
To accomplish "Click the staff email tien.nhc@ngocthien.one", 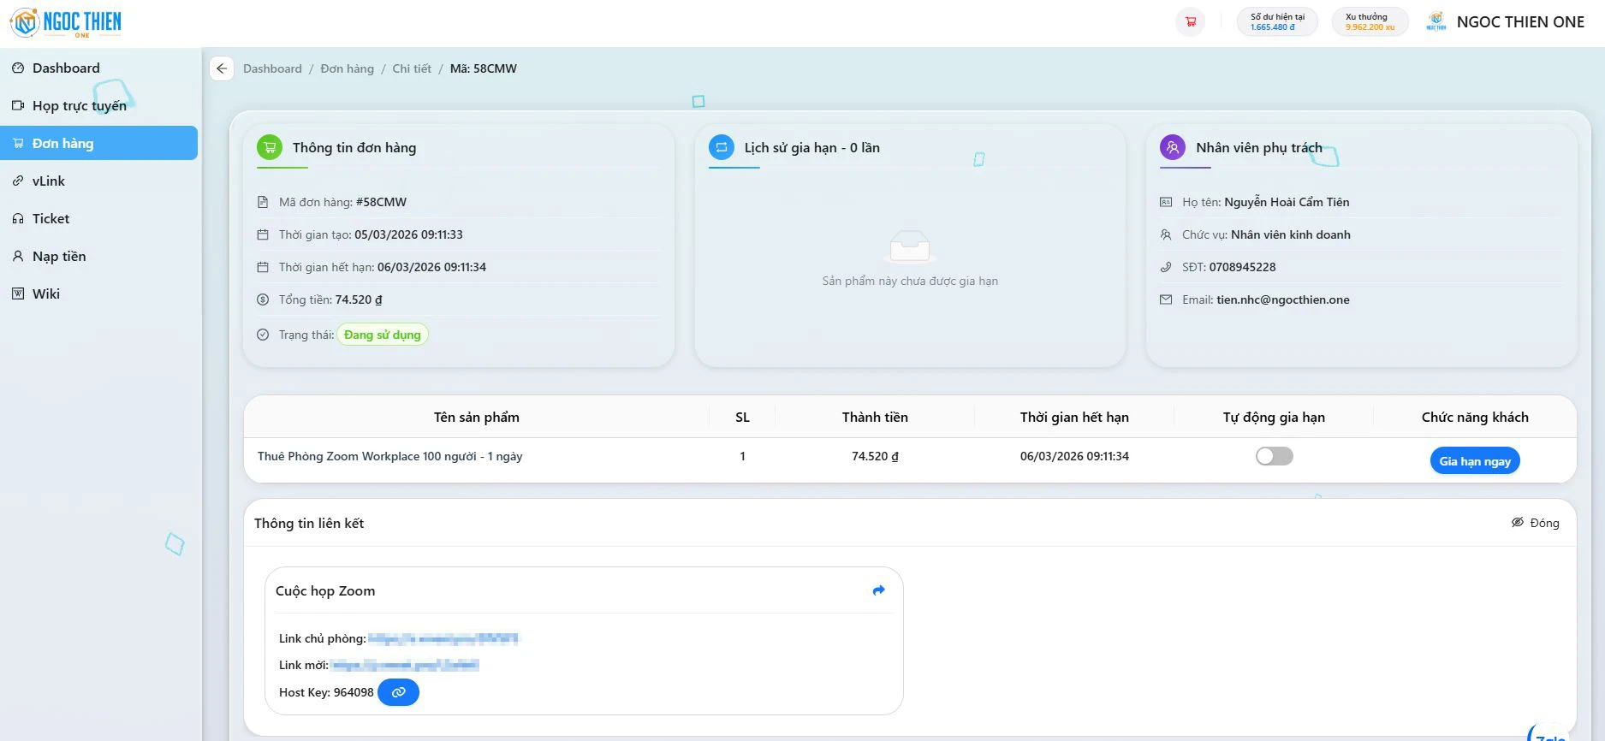I will coord(1282,299).
